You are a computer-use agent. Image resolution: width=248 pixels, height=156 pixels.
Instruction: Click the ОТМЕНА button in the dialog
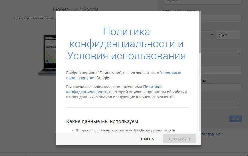pos(146,139)
